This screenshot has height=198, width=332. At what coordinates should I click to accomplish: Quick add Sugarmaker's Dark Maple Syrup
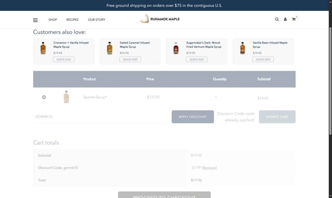tap(197, 60)
